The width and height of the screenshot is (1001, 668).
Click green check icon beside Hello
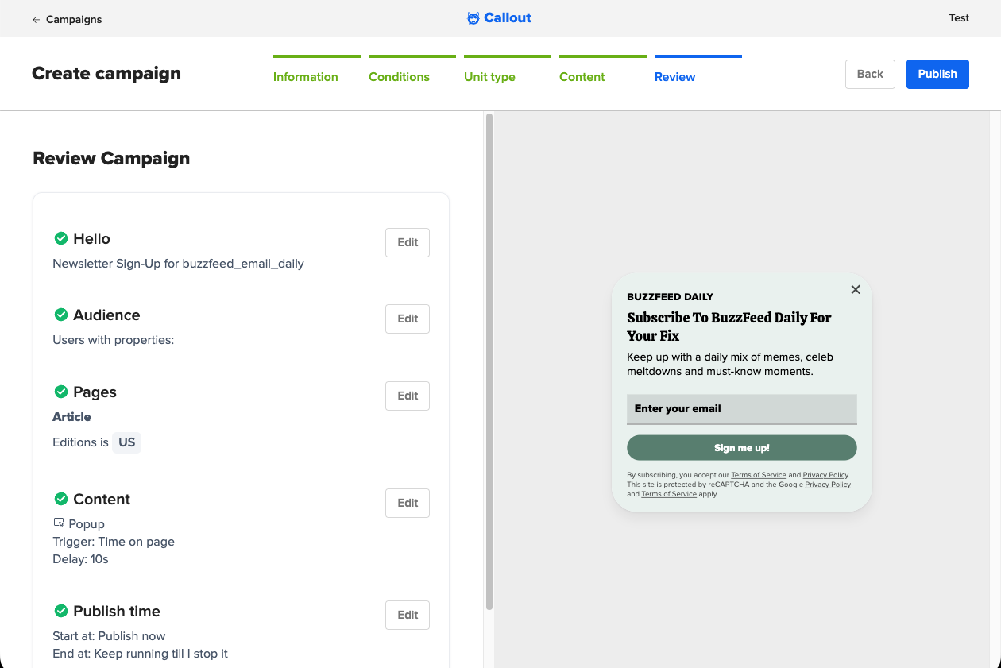(60, 238)
